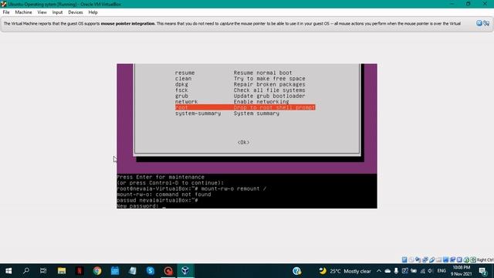Click the shared folders indicator in status bar

439,259
